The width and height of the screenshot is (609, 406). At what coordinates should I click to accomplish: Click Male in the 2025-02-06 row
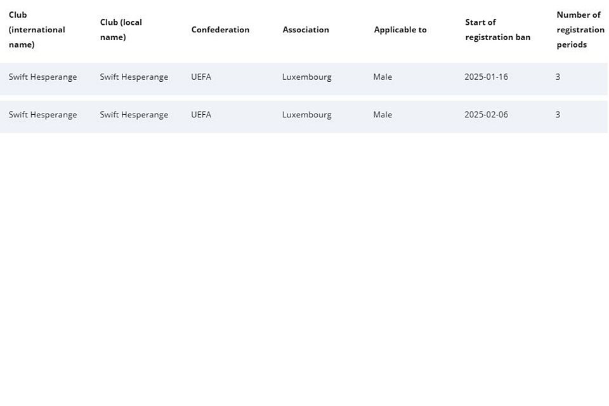tap(383, 115)
